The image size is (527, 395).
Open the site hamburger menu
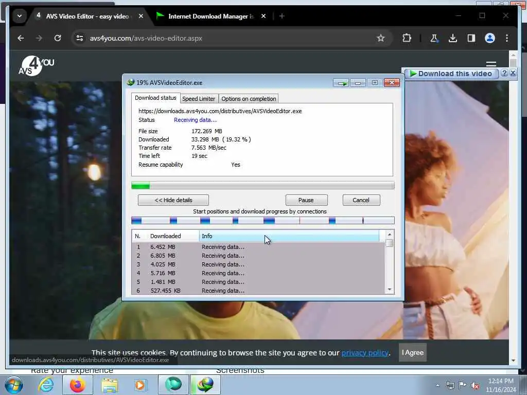pyautogui.click(x=491, y=64)
